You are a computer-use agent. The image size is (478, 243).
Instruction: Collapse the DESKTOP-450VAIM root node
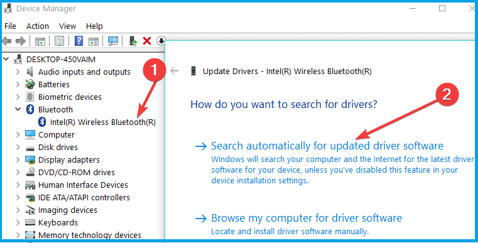[6, 59]
